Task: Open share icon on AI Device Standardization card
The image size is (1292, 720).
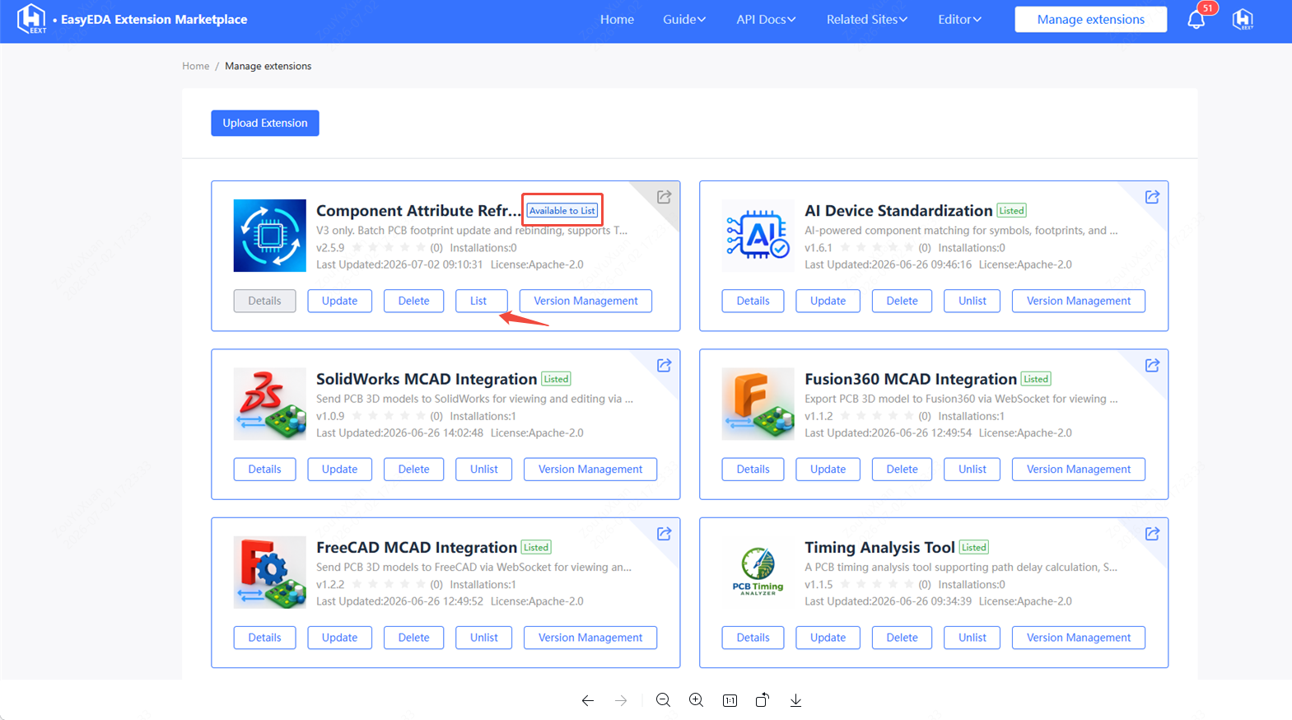Action: [1152, 197]
